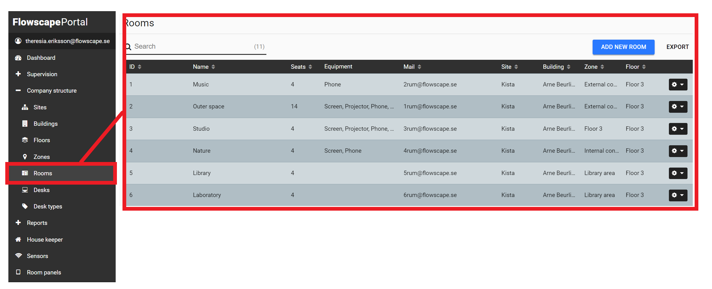Click the Rooms icon in sidebar
712x289 pixels.
pos(25,173)
